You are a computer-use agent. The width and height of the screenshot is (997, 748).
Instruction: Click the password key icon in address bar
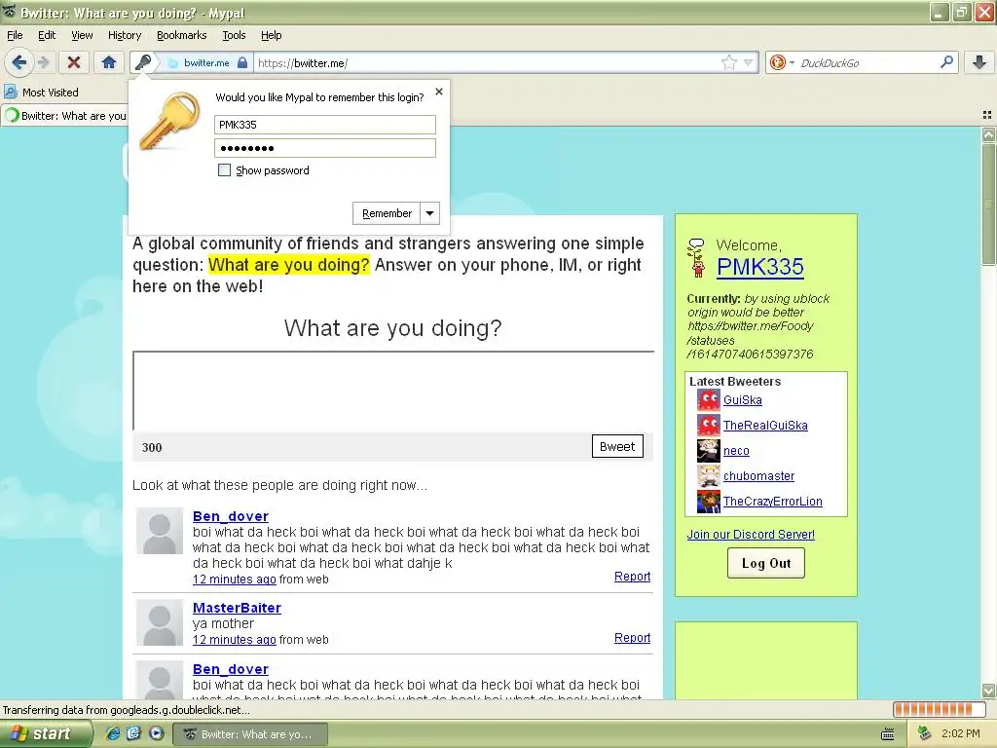click(143, 62)
